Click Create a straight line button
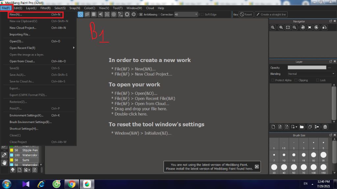The height and width of the screenshot is (189, 337). [x=271, y=14]
